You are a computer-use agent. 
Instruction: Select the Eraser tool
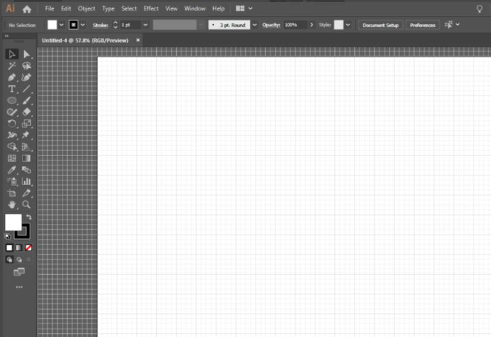27,112
